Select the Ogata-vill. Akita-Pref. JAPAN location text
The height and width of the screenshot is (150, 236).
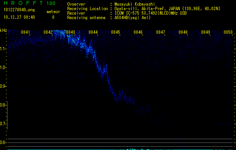pyautogui.click(x=167, y=9)
